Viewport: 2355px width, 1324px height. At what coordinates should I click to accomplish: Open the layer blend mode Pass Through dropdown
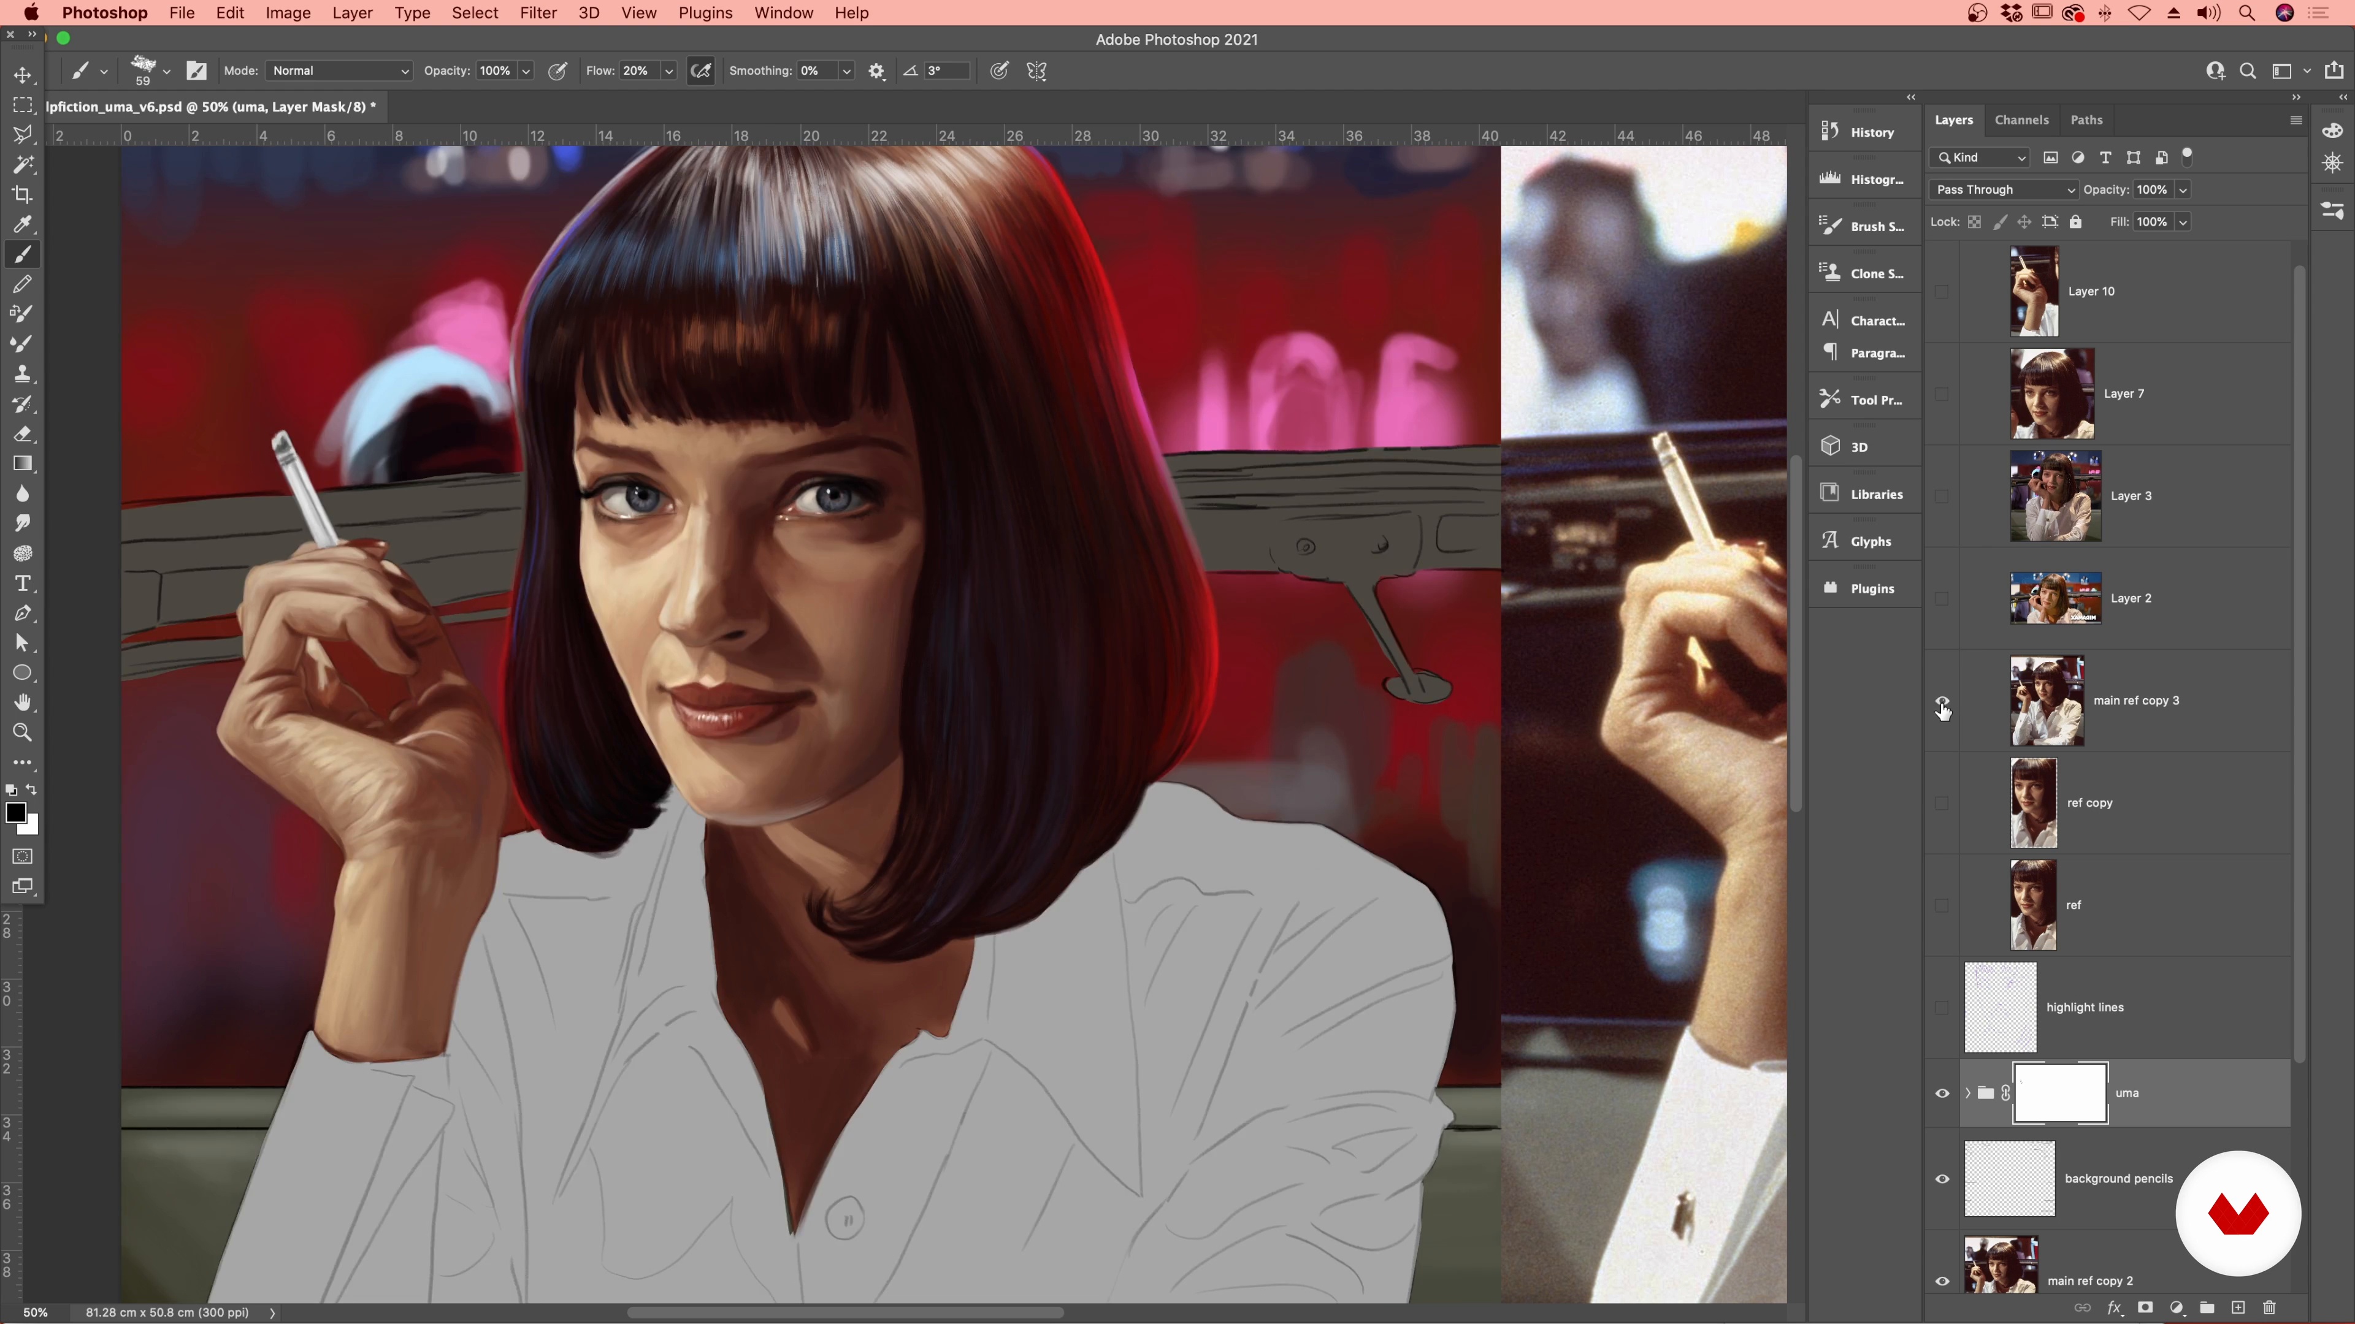(x=2004, y=189)
